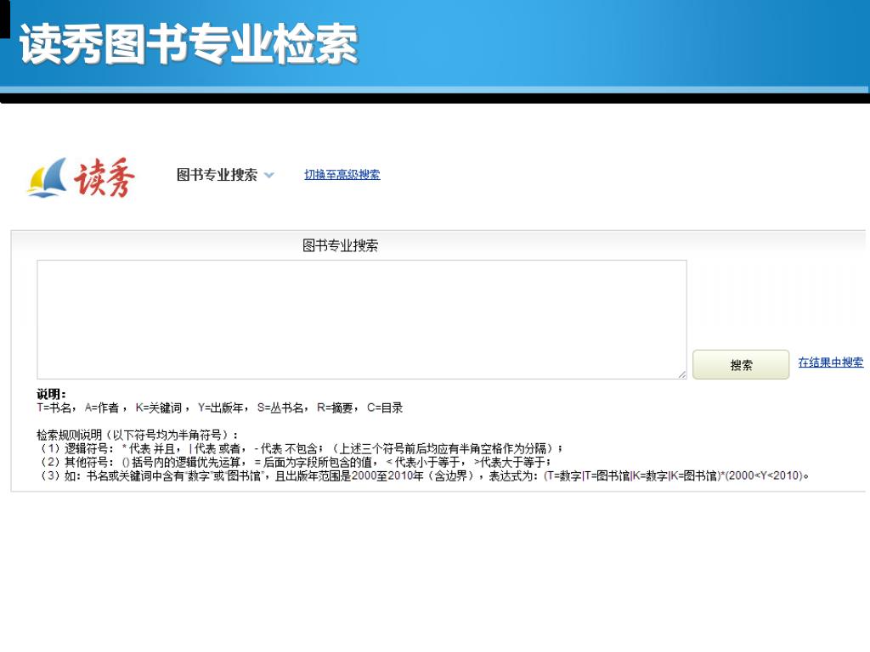Viewport: 870px width, 652px height.
Task: Open the 在结果中搜索 link
Action: [x=831, y=362]
